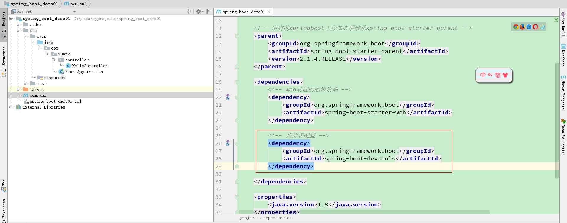This screenshot has height=223, width=567.
Task: Open the Database tool window
Action: (x=563, y=55)
